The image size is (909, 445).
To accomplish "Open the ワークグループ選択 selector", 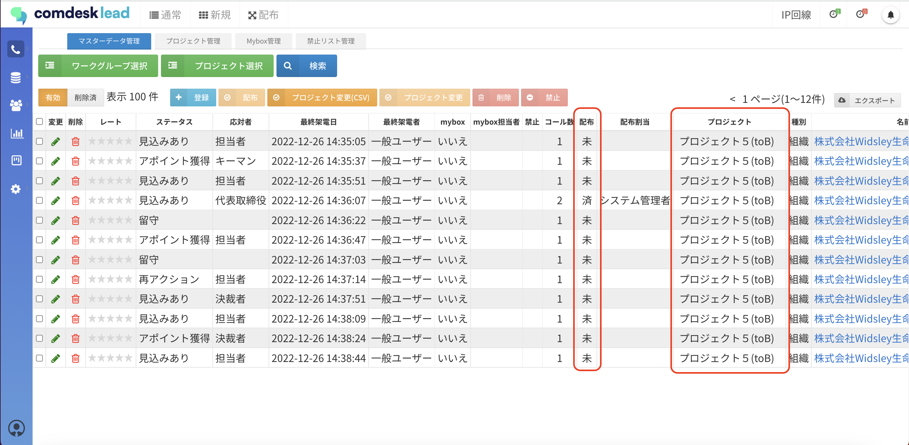I will 98,66.
